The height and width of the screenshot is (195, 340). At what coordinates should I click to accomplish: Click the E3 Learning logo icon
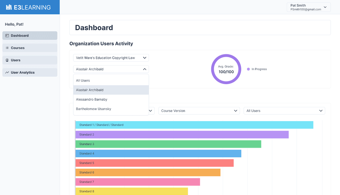click(9, 7)
